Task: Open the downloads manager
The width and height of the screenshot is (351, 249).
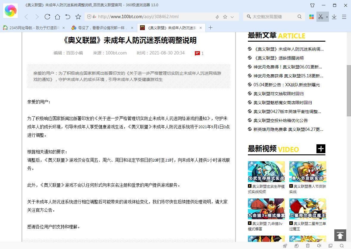Action: pos(334,17)
